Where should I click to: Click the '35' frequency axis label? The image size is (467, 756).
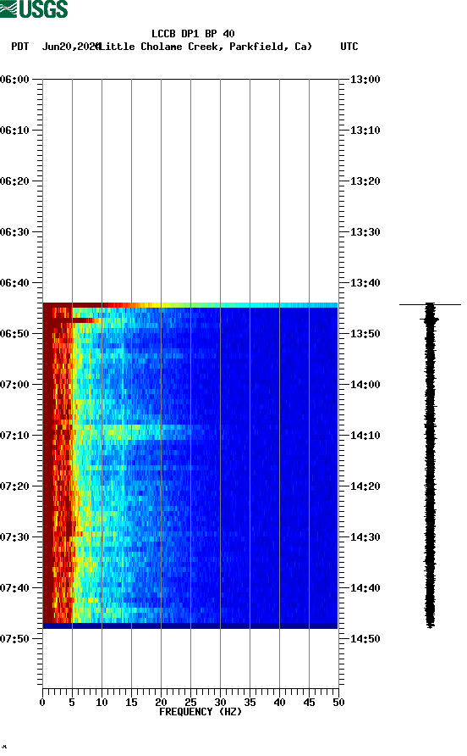pyautogui.click(x=250, y=703)
